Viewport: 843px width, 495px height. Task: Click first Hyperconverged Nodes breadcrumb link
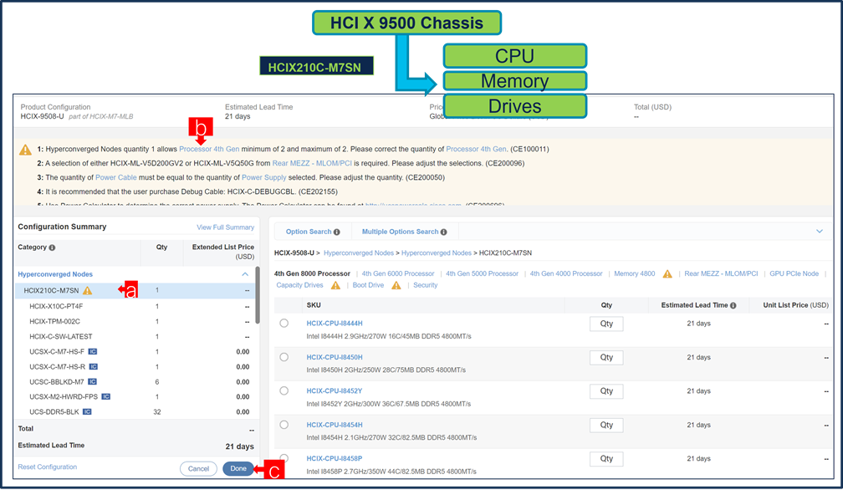359,253
